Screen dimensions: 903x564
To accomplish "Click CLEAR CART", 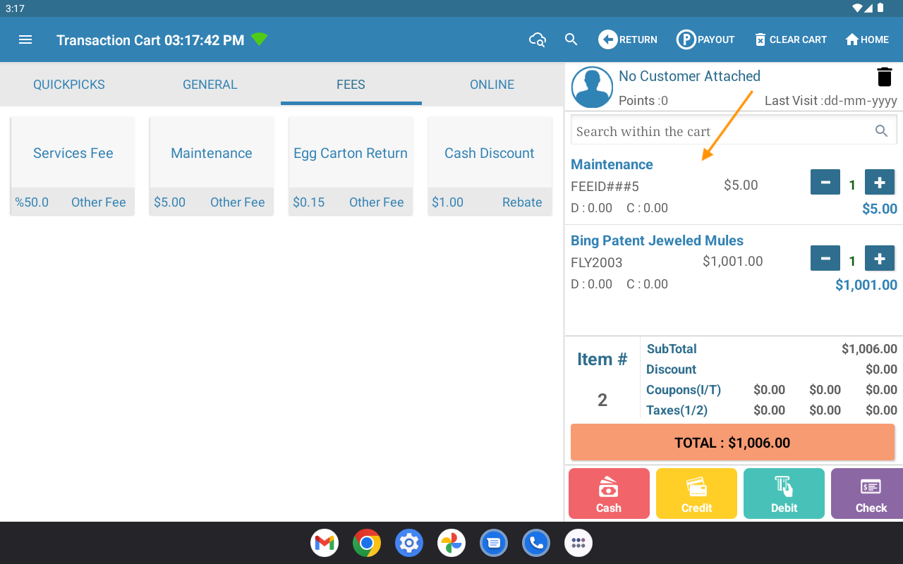I will (x=790, y=39).
